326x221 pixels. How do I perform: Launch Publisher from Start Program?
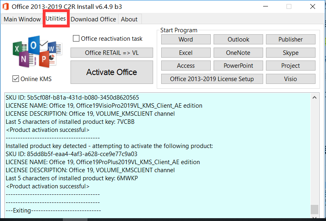click(291, 40)
